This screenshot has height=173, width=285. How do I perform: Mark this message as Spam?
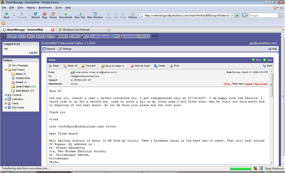140,66
